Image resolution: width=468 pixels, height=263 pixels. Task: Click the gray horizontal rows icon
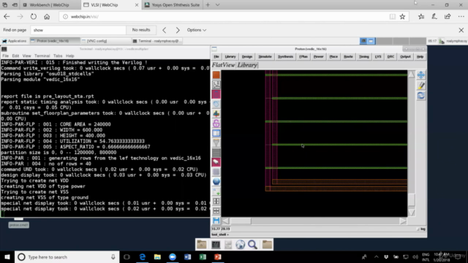pos(216,153)
